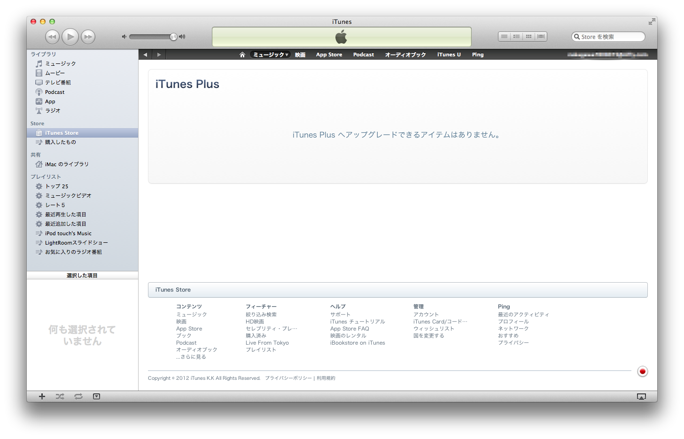
Task: Open the ミュージック dropdown tab in store bar
Action: tap(271, 54)
